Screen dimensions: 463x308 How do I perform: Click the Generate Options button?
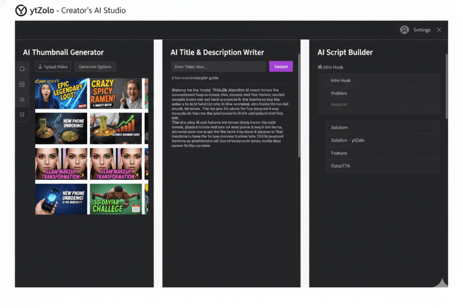click(95, 67)
